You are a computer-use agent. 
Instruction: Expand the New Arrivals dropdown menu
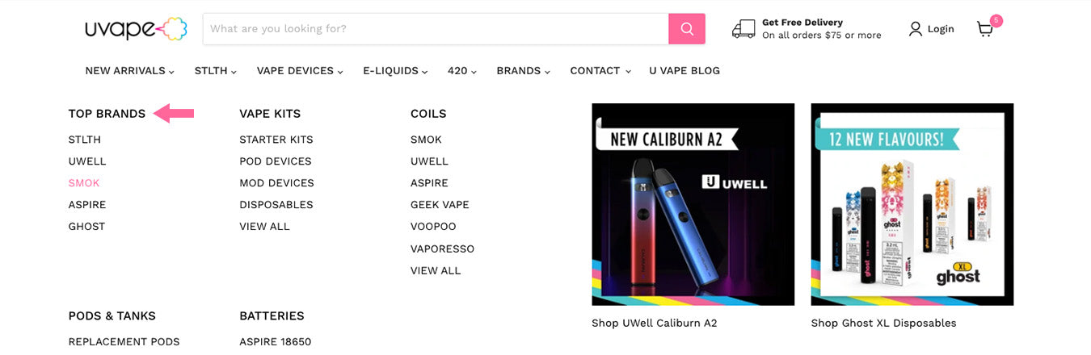129,71
